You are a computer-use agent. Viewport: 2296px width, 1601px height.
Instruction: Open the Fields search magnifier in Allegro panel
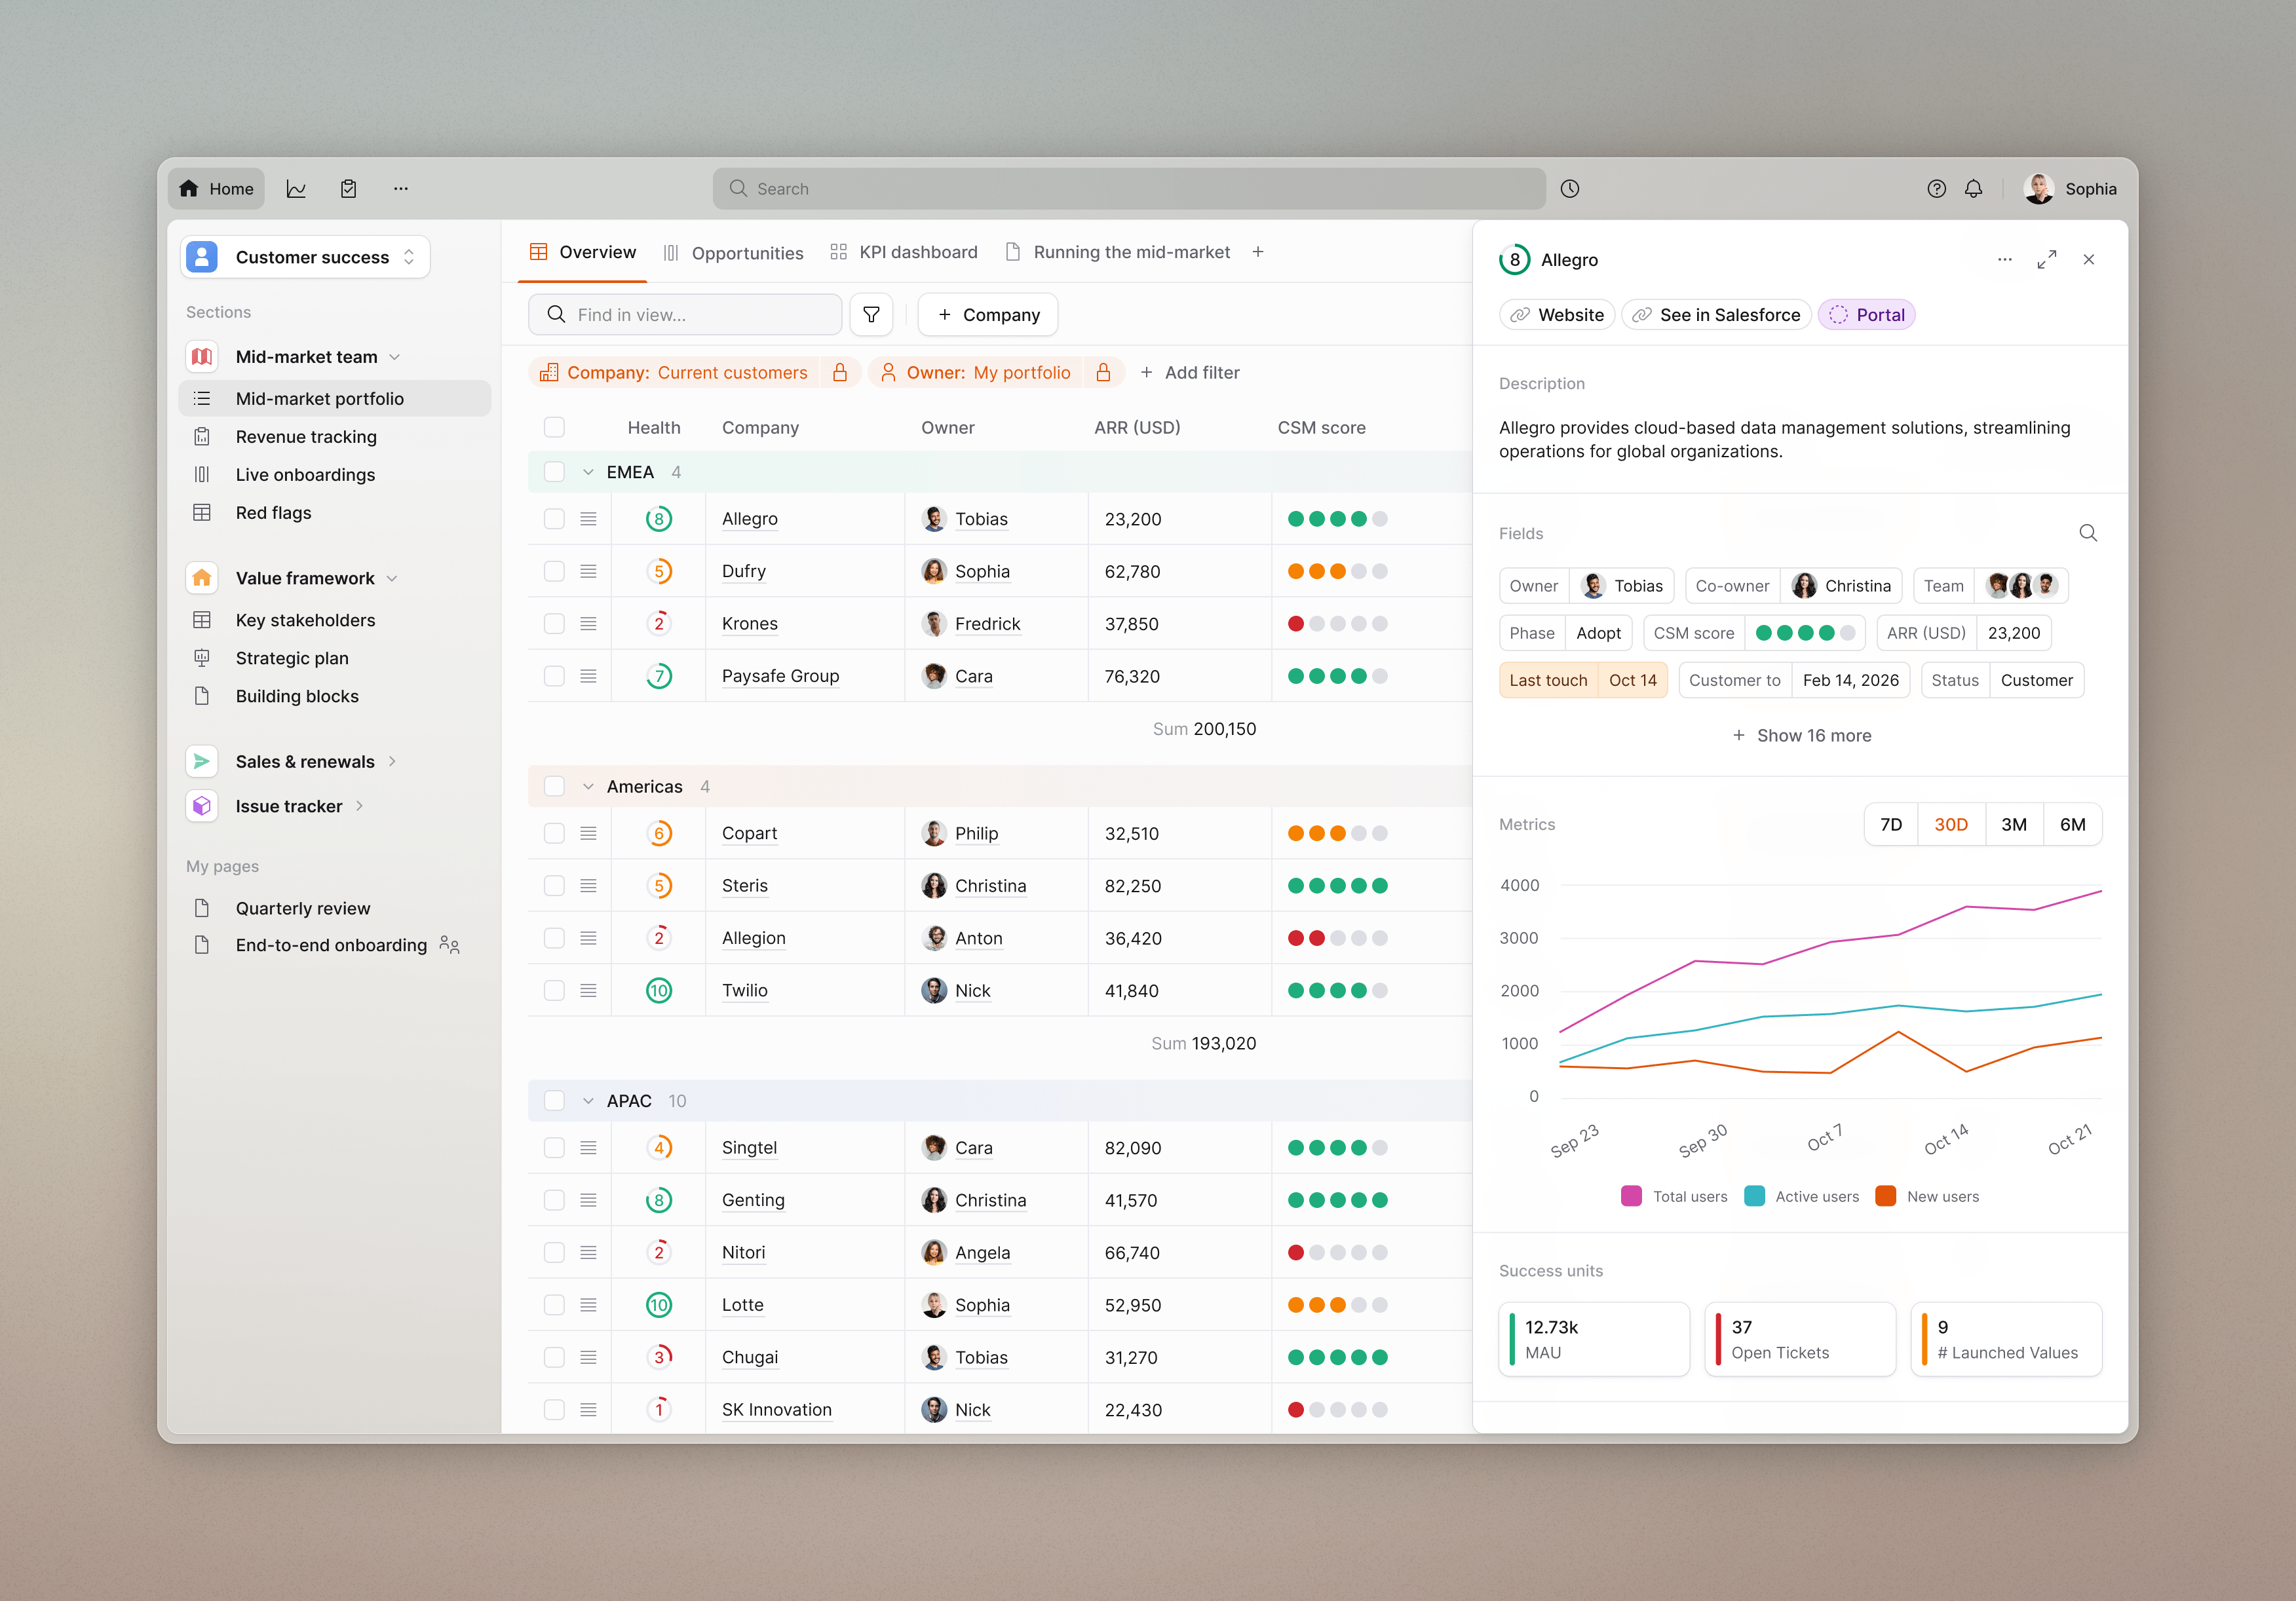(2088, 532)
